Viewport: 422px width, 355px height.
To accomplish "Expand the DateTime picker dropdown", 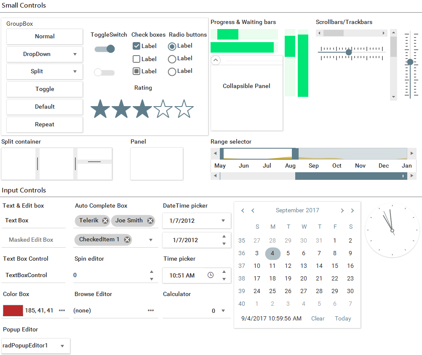I will (224, 221).
